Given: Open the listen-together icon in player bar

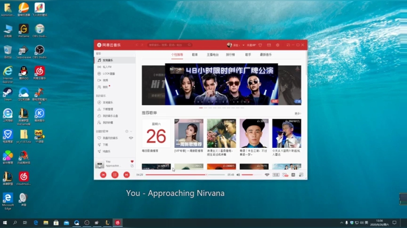Looking at the screenshot, I should [x=285, y=175].
